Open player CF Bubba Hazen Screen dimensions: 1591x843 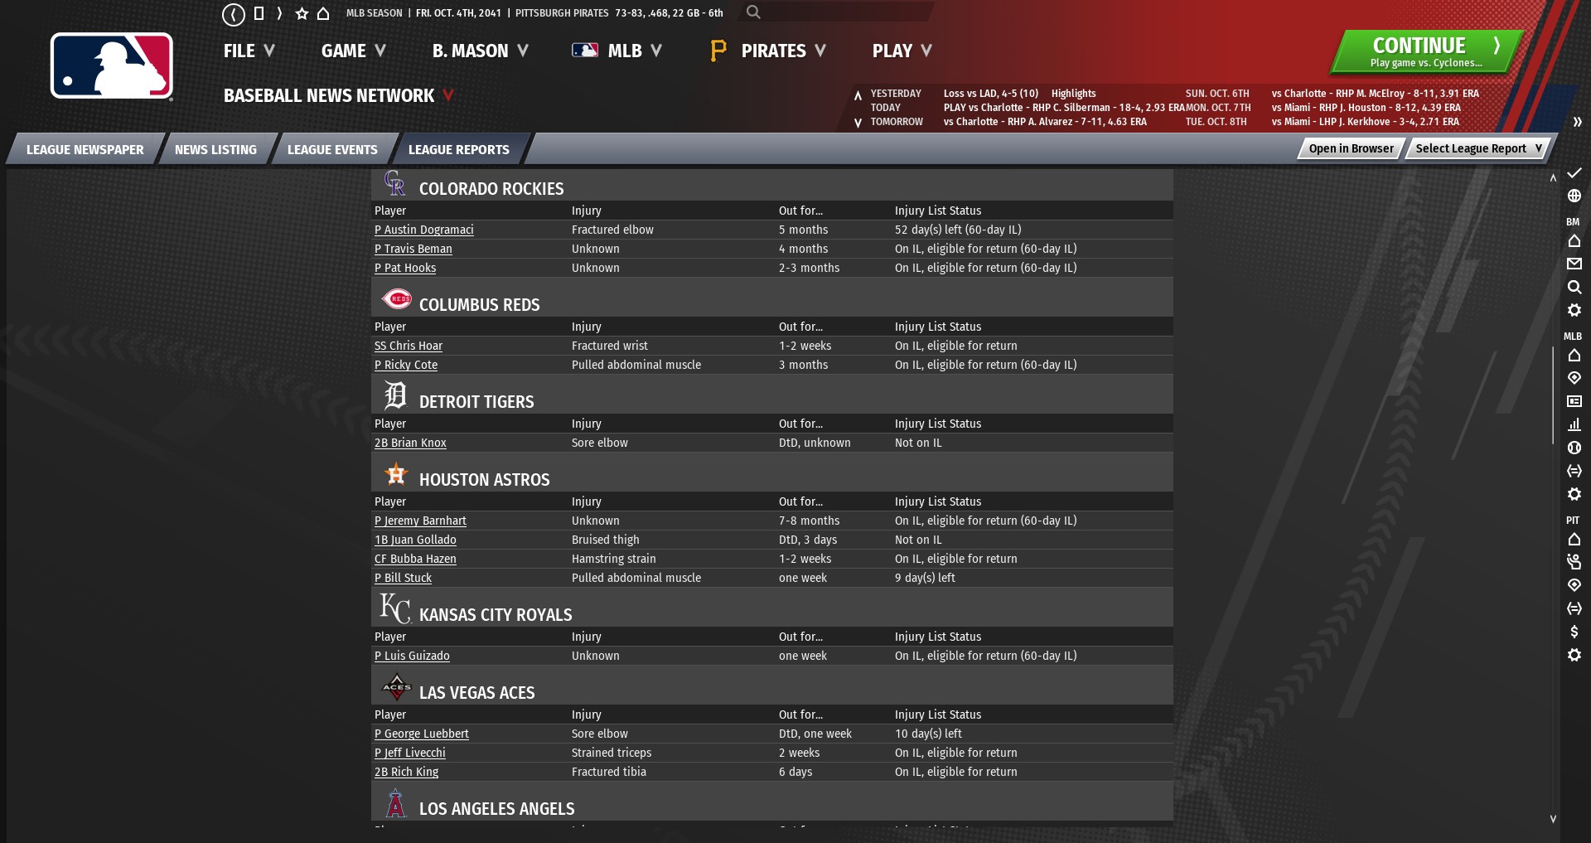pos(415,559)
